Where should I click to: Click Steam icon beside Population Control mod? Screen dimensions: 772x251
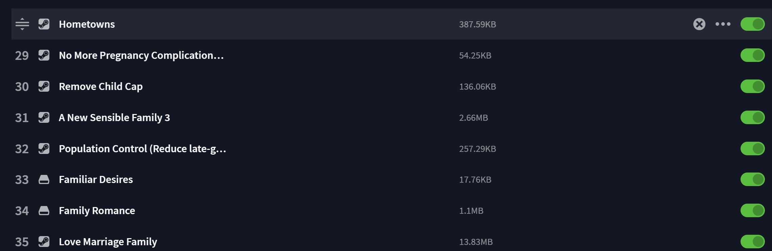click(x=44, y=149)
